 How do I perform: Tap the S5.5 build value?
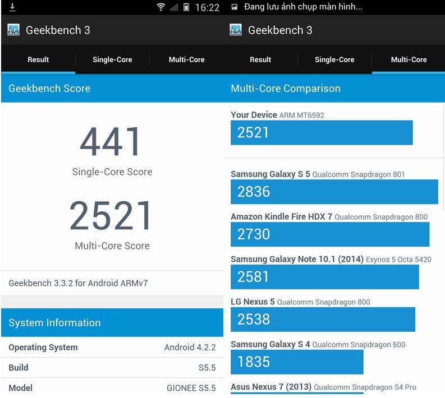pos(207,368)
